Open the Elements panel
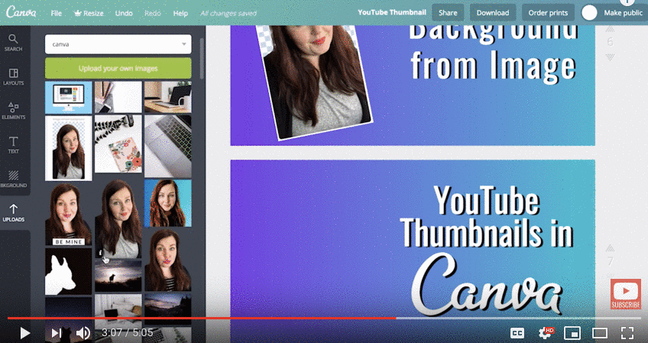The width and height of the screenshot is (648, 343). tap(13, 111)
